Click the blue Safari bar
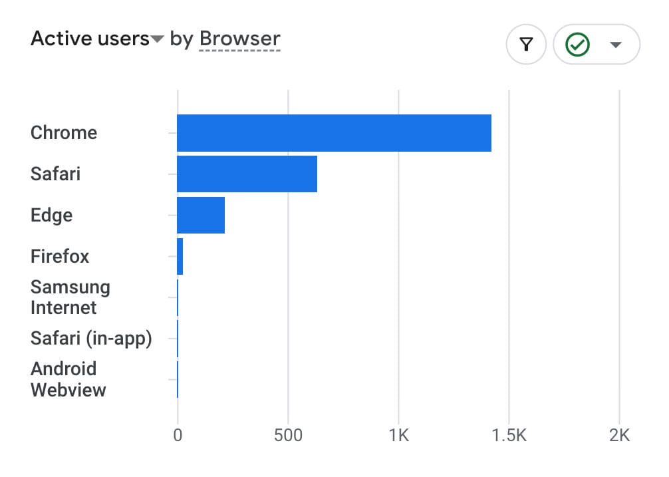Image resolution: width=669 pixels, height=477 pixels. 247,174
